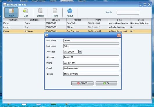The width and height of the screenshot is (154, 107).
Task: Close the new entry dialog with red X
Action: point(119,35)
